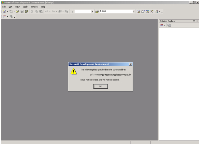The width and height of the screenshot is (200, 144).
Task: Click the Undo arrow icon
Action: [x=47, y=11]
